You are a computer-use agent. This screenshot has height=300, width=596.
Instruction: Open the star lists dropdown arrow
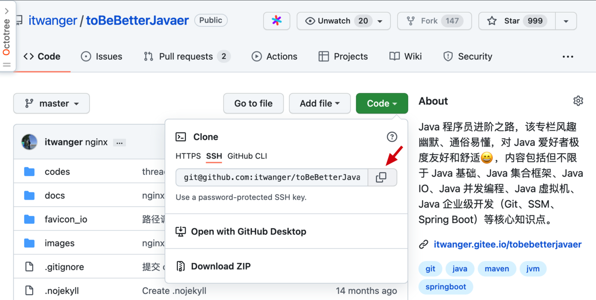click(566, 21)
